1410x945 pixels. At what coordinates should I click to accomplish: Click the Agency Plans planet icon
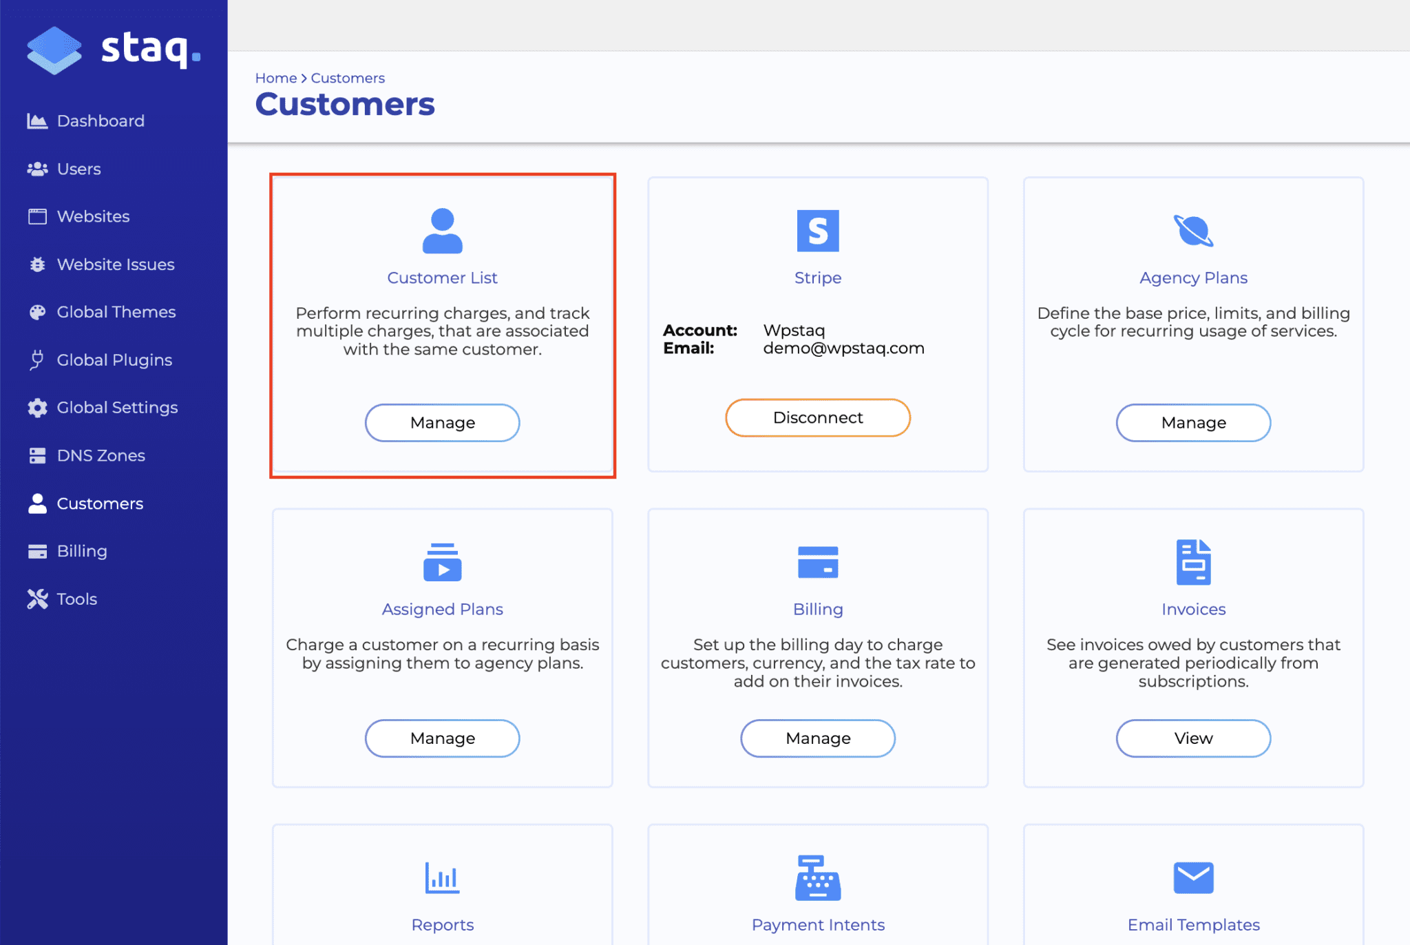pyautogui.click(x=1192, y=231)
